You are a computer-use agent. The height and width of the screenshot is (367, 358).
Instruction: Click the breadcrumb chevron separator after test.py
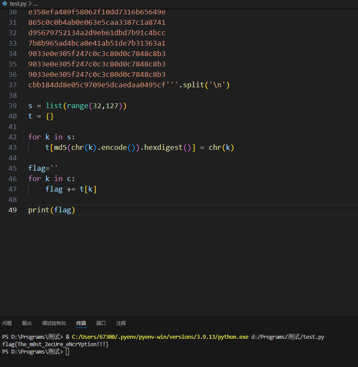(x=30, y=3)
